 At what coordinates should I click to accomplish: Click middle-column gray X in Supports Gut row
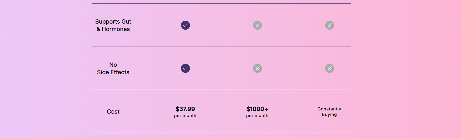[257, 25]
